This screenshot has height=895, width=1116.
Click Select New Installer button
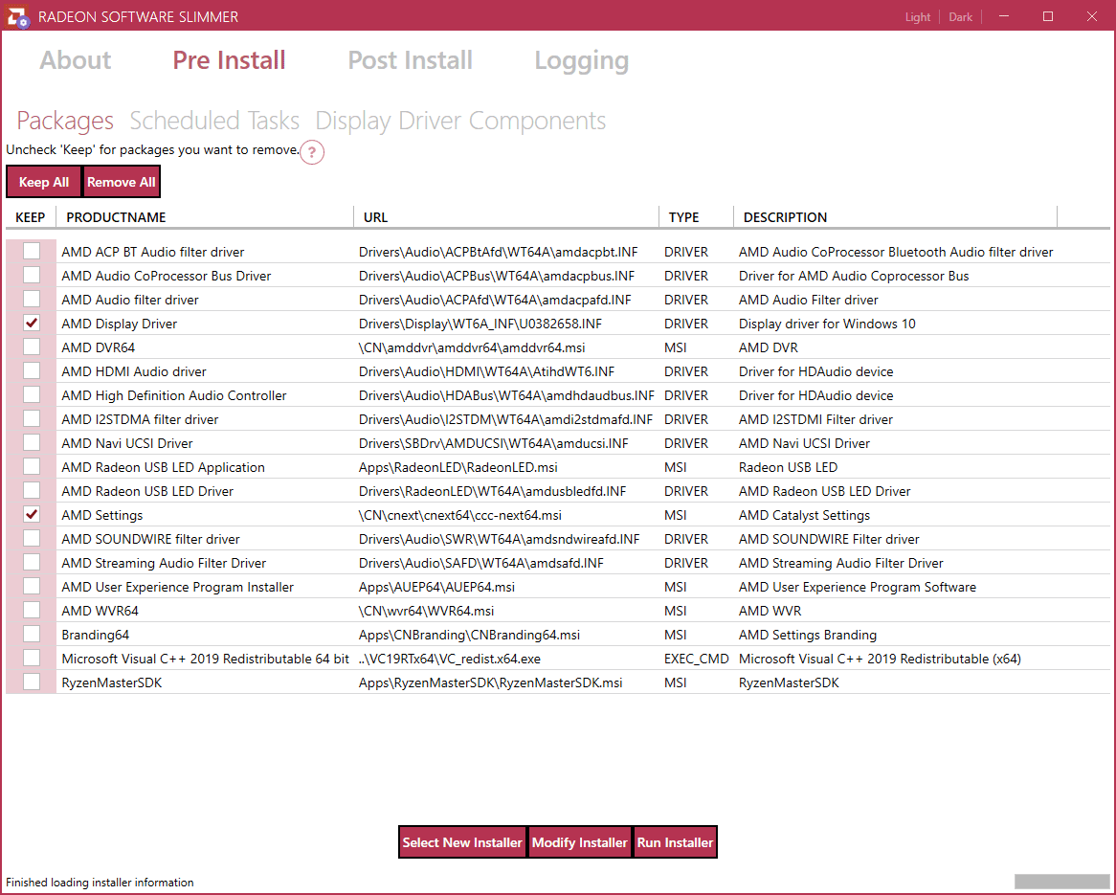click(x=462, y=842)
